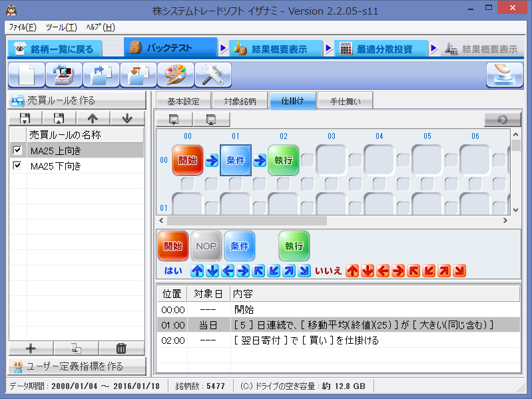Select the MA25 下向き rule row
Image resolution: width=532 pixels, height=399 pixels.
tap(77, 166)
